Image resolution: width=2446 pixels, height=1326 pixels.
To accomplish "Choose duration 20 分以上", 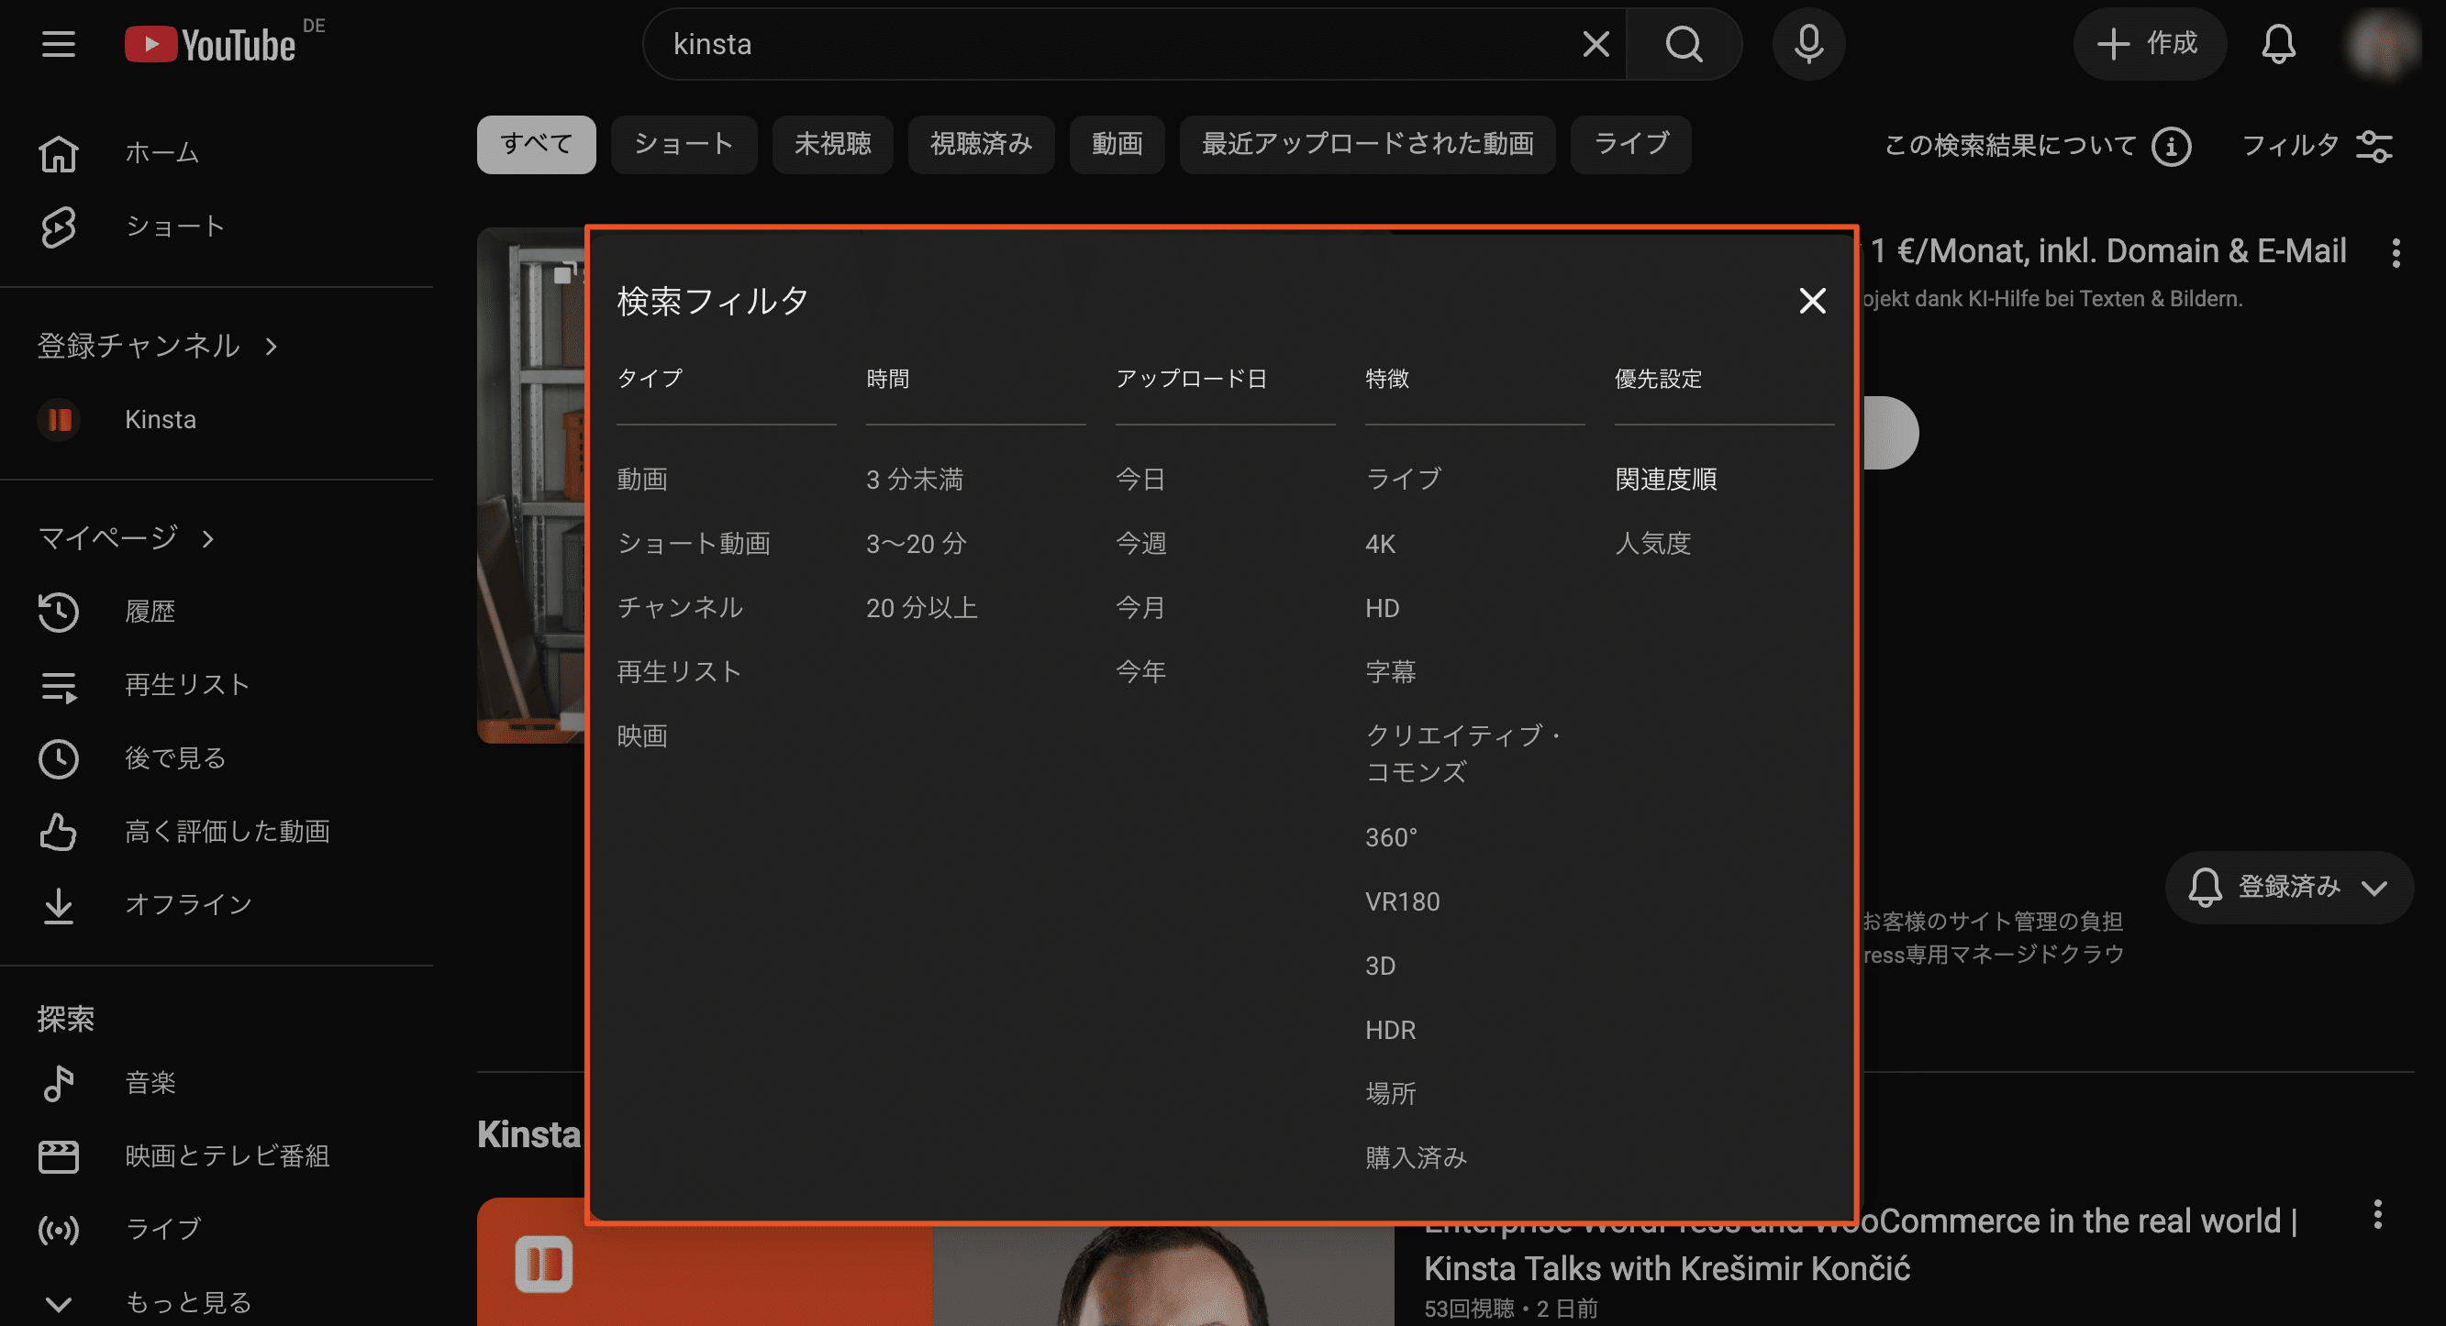I will point(921,607).
